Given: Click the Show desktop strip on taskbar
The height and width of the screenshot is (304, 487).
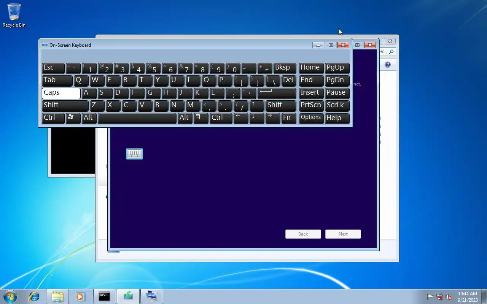Looking at the screenshot, I should 484,296.
